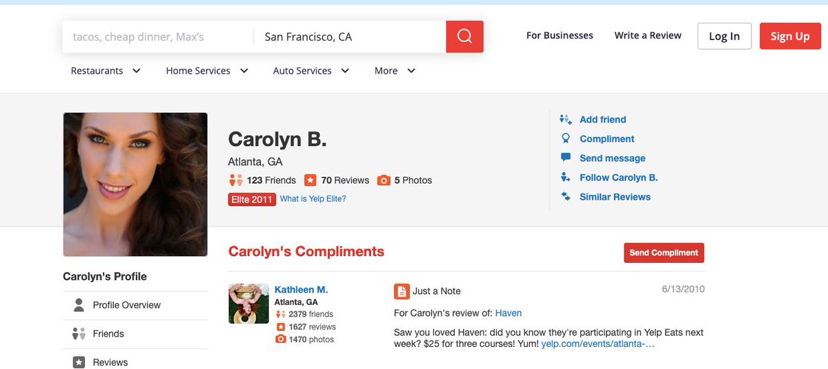
Task: Click the Log In button
Action: (724, 36)
